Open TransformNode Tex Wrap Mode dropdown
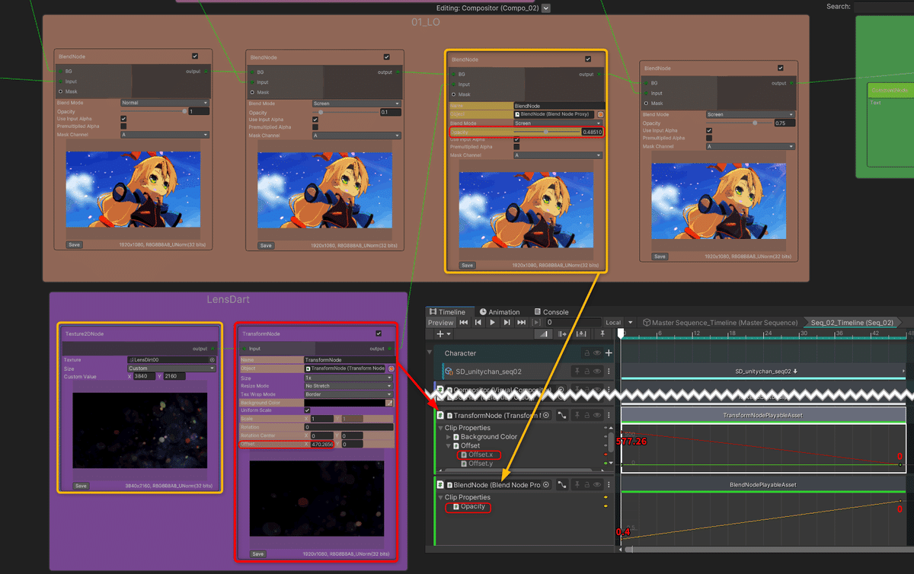Screen dimensions: 914x574 click(x=349, y=394)
